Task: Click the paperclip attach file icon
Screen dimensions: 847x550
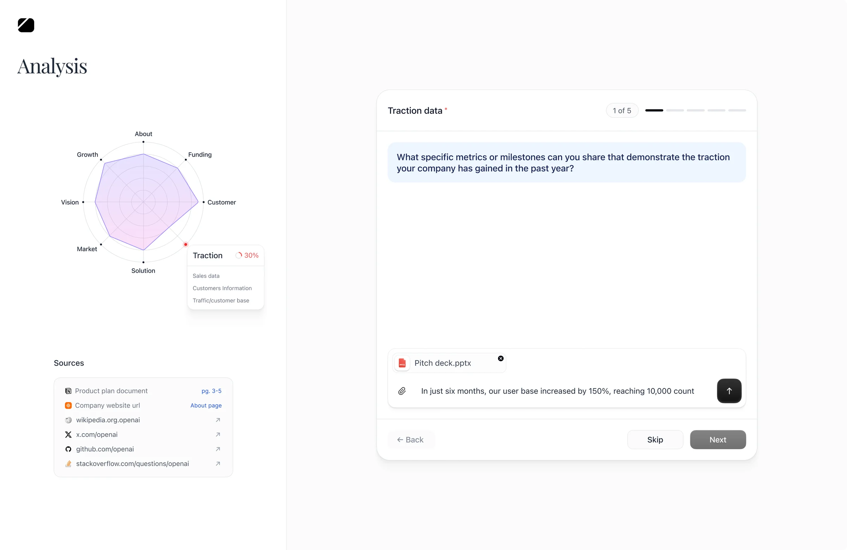Action: coord(402,391)
